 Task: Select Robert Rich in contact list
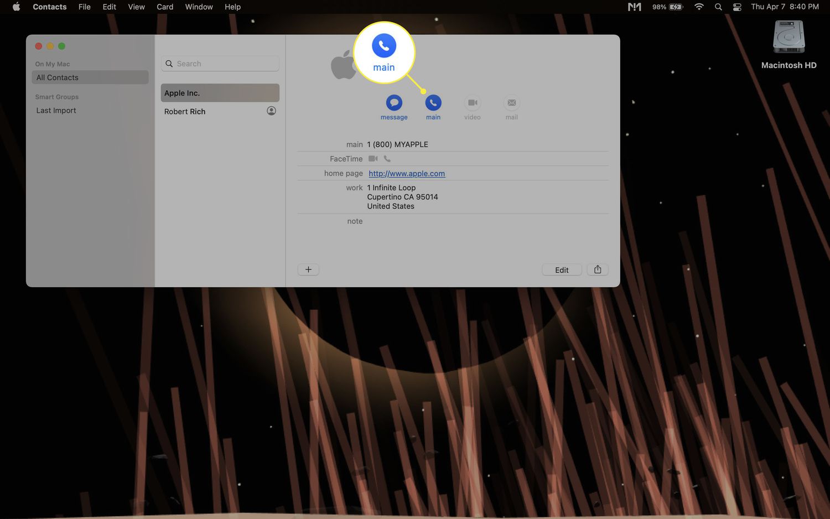coord(185,111)
